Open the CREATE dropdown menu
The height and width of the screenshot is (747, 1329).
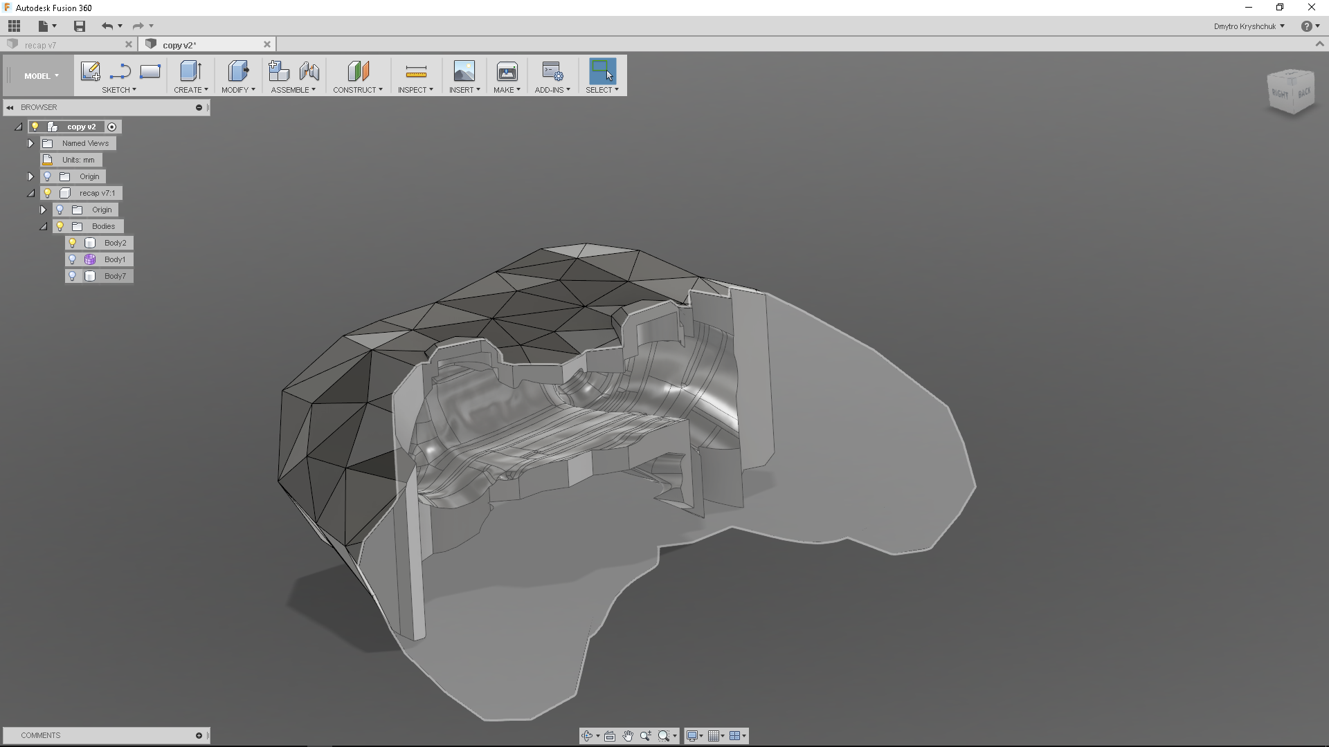(191, 90)
